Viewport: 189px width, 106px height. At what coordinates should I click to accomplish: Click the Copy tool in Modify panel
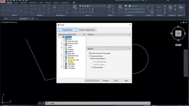tap(34, 9)
